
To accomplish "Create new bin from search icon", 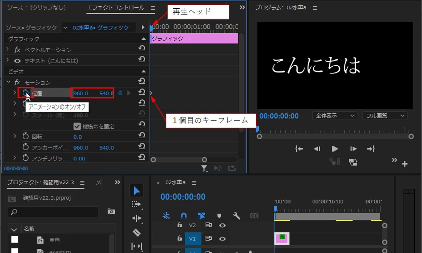I will pyautogui.click(x=111, y=212).
